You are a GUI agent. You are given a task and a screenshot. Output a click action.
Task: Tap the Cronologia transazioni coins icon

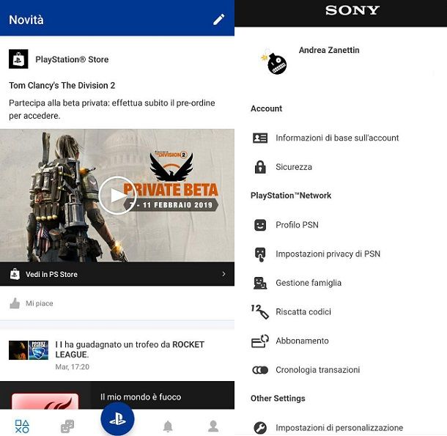260,370
